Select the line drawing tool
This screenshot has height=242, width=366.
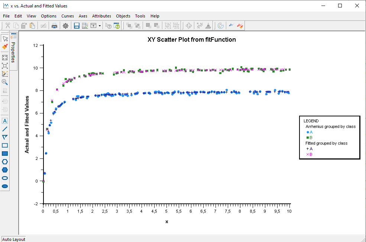pyautogui.click(x=5, y=129)
